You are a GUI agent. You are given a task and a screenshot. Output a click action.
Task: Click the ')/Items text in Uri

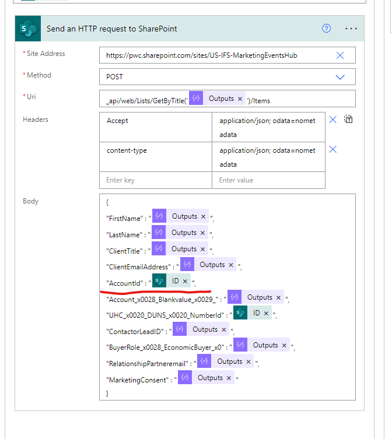pos(258,101)
